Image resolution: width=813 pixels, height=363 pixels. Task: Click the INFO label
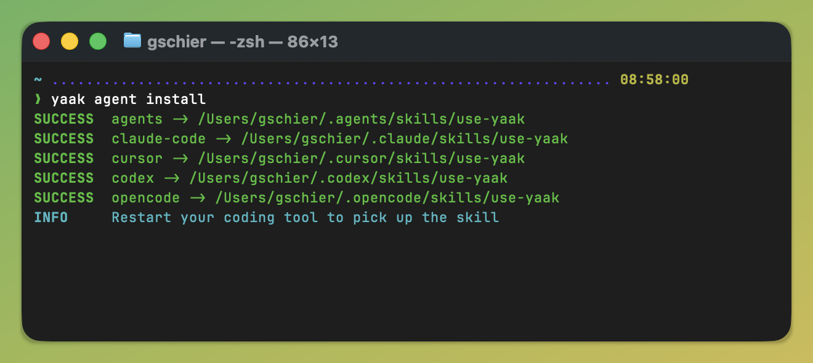pos(51,217)
